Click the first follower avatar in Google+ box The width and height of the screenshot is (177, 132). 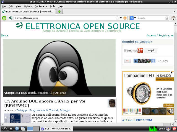[x=136, y=61]
